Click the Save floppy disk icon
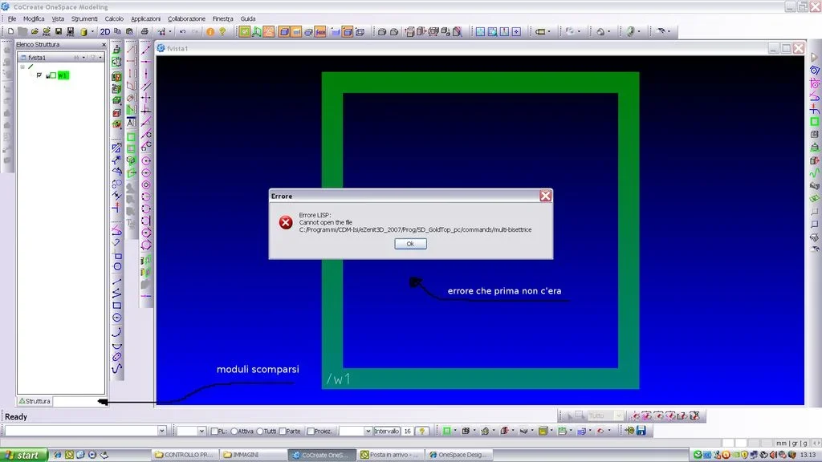 click(x=59, y=32)
